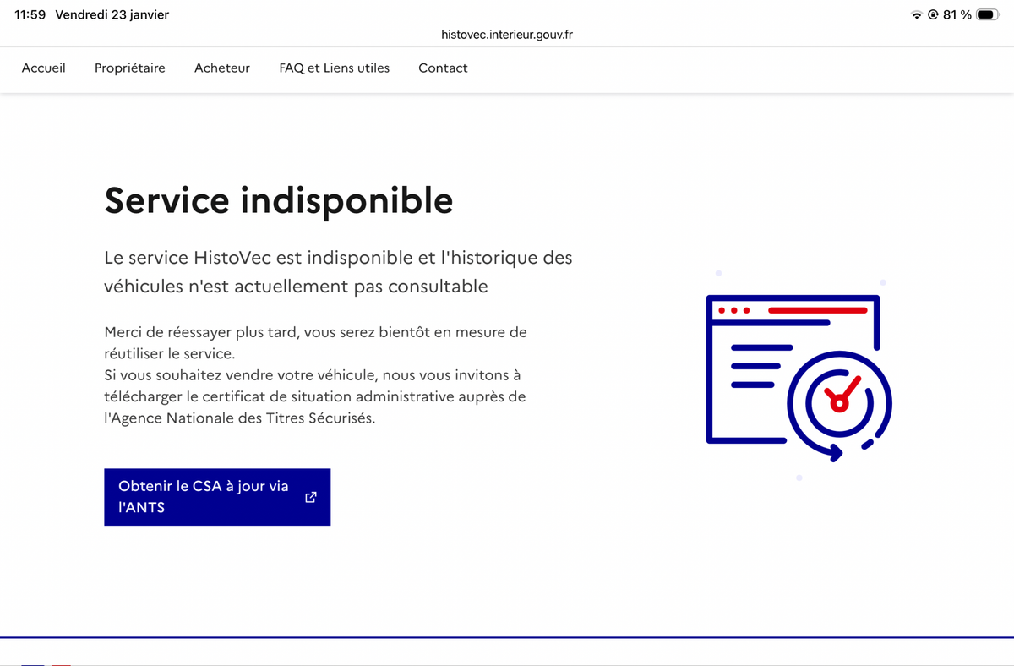
Task: Open the Accueil navigation item
Action: (x=43, y=68)
